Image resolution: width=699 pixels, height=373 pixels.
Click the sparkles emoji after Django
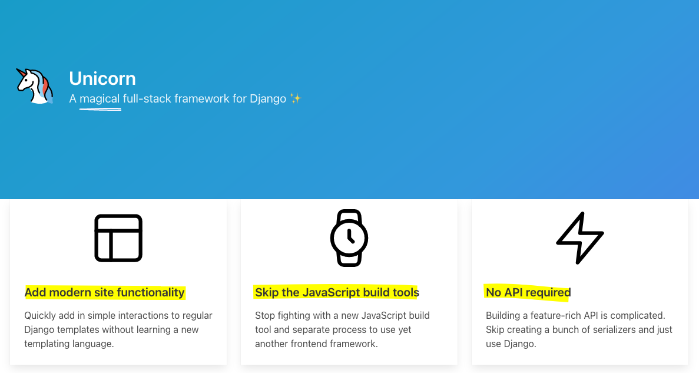(x=296, y=98)
